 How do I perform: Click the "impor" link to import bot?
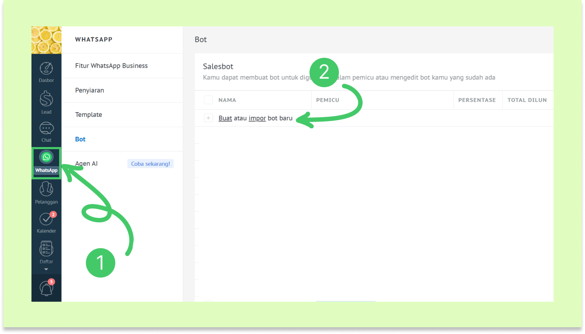click(x=257, y=118)
